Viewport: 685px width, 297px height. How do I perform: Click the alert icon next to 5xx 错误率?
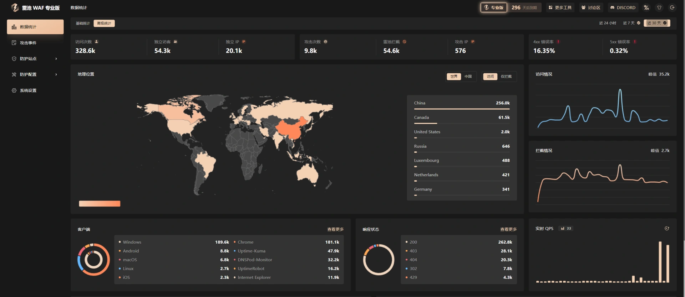coord(635,42)
